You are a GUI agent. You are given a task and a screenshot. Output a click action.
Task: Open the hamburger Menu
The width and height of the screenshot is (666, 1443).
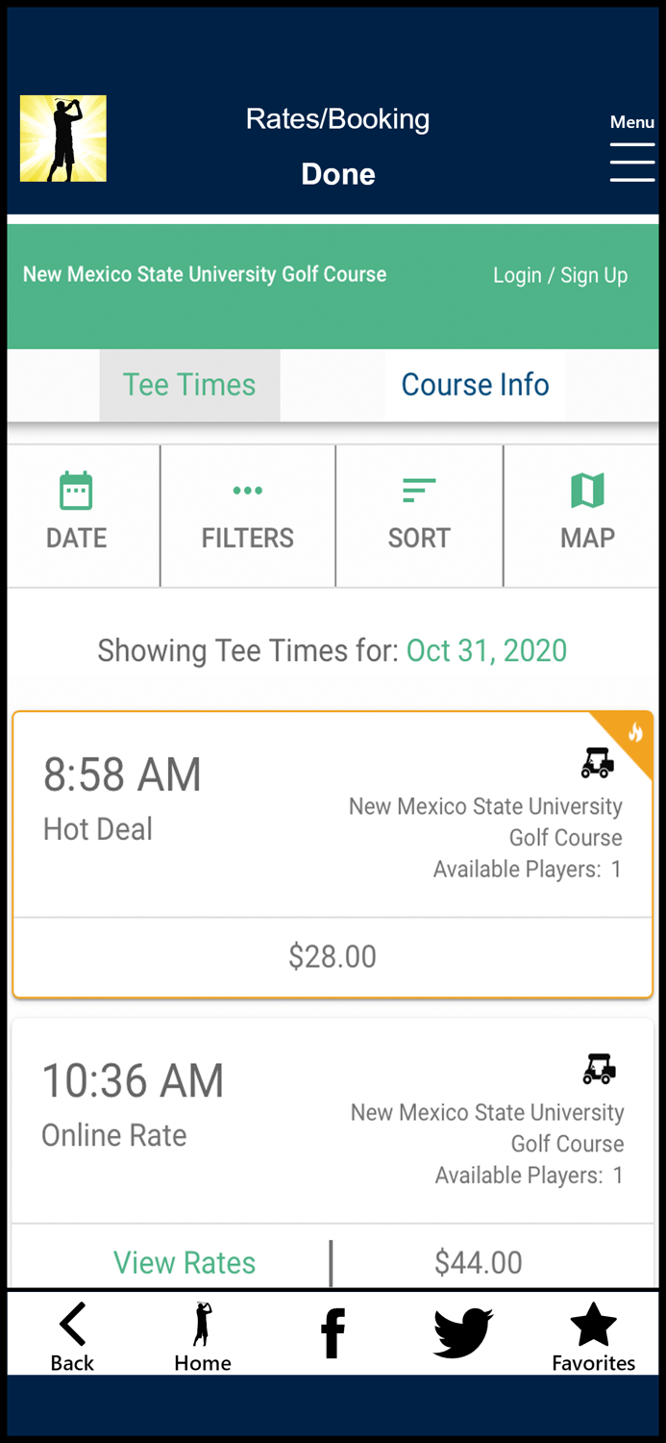631,163
